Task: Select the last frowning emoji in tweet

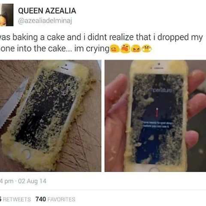Action: point(146,49)
